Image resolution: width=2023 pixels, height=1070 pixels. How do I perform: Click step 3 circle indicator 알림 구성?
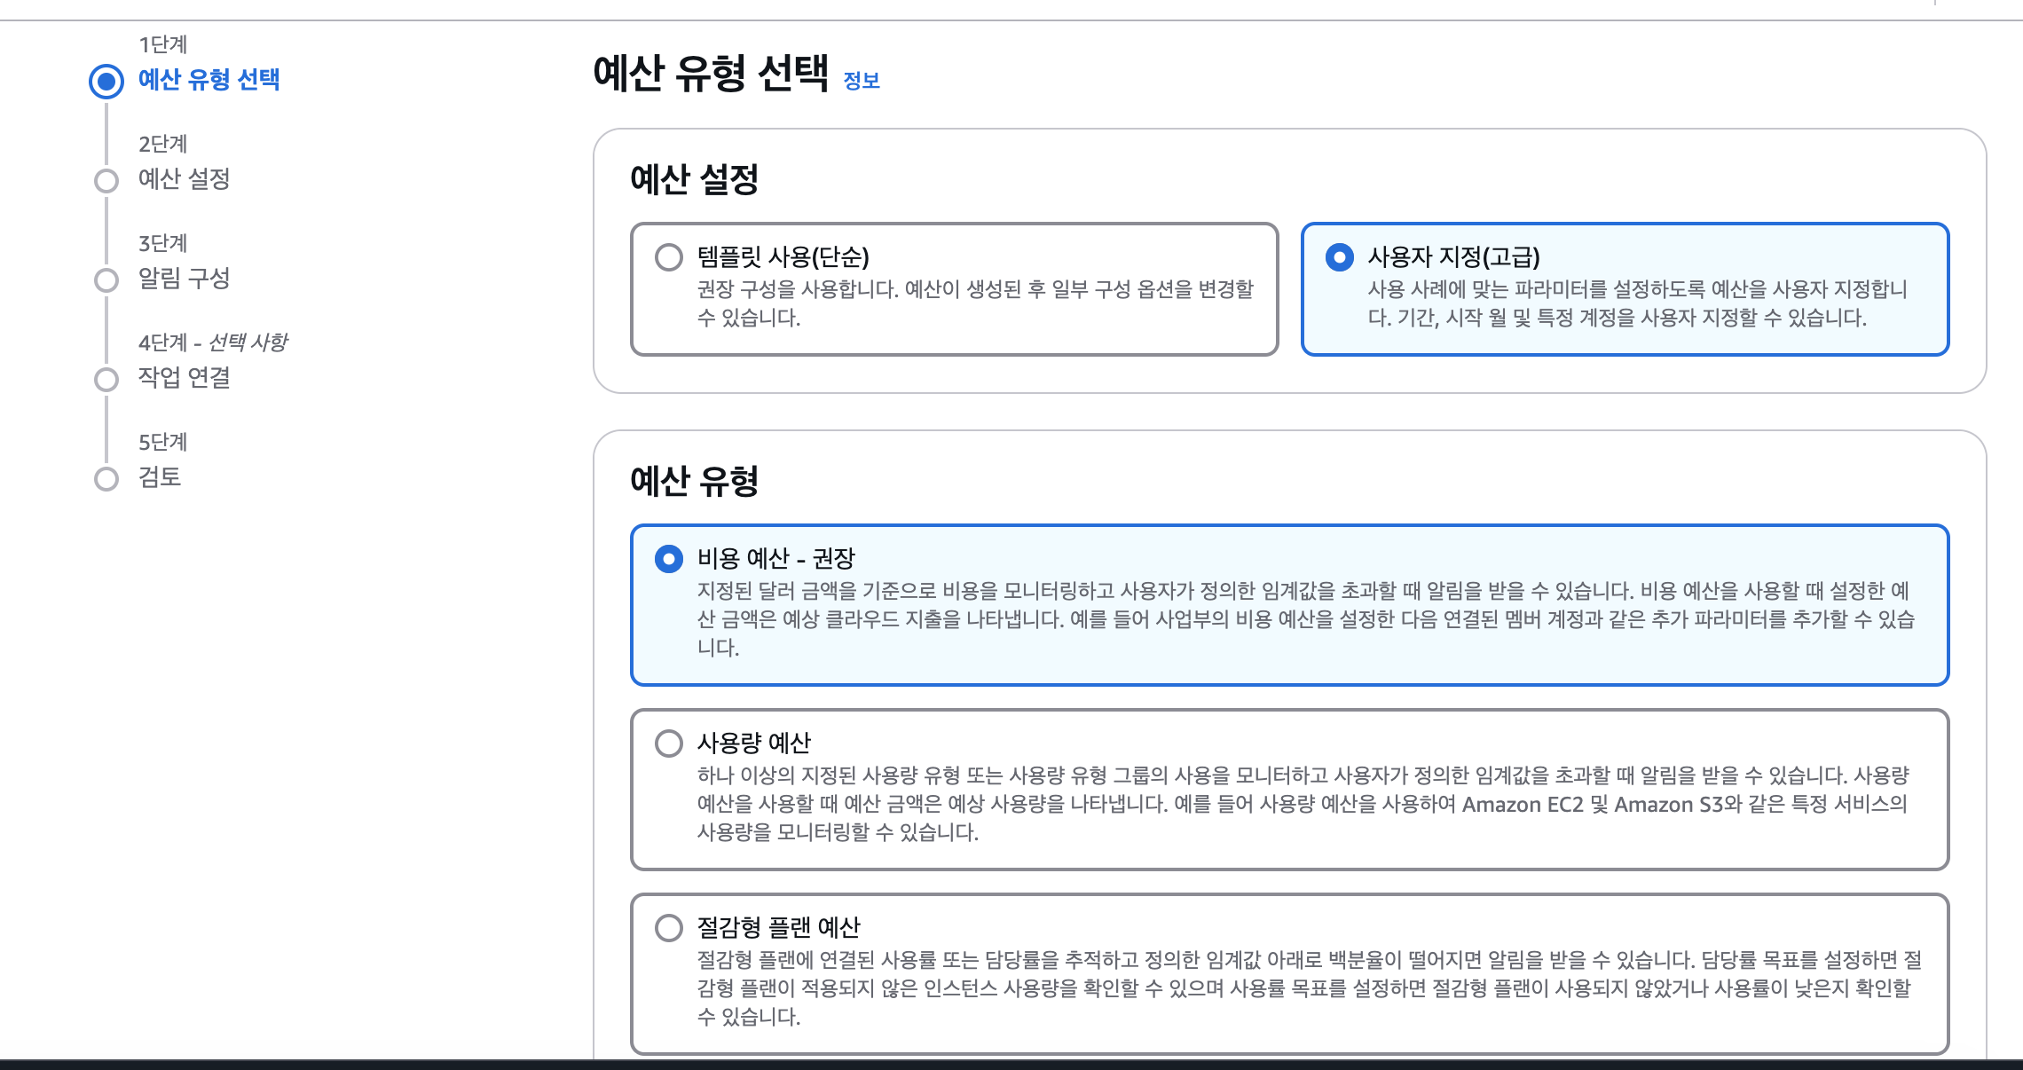click(106, 280)
